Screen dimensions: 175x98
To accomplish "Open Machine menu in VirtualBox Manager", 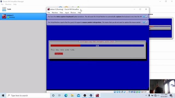I will tap(8, 4).
